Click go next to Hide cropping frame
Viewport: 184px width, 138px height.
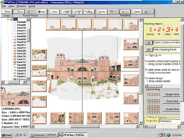149,50
